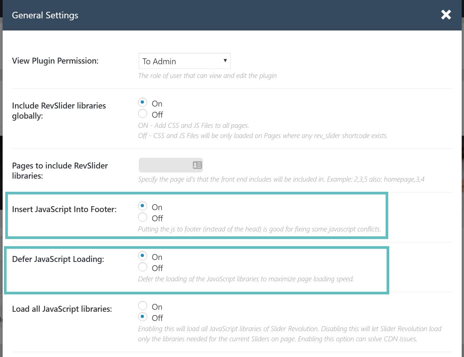Click the Pages to include RevSlider libraries field
The height and width of the screenshot is (357, 464).
pos(167,165)
